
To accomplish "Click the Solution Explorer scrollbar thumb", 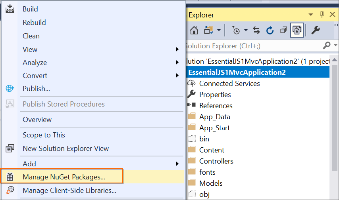I will point(335,118).
